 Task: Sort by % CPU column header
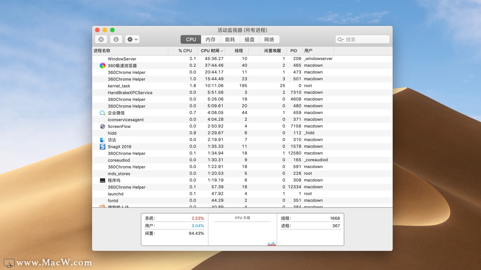185,51
